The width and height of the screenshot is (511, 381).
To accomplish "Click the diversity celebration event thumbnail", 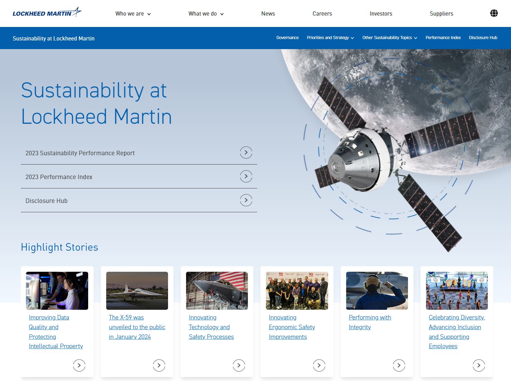I will point(457,291).
